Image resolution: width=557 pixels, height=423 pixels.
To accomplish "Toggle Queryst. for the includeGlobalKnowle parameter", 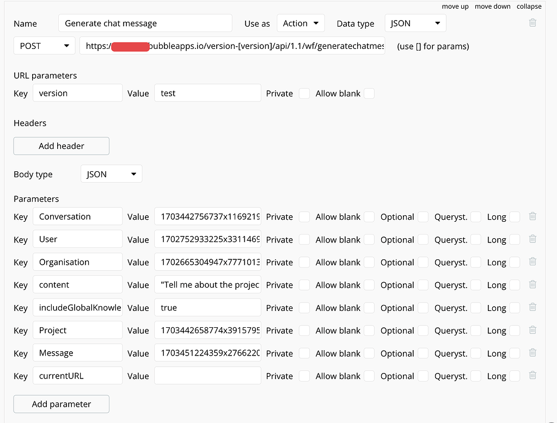I will click(475, 307).
